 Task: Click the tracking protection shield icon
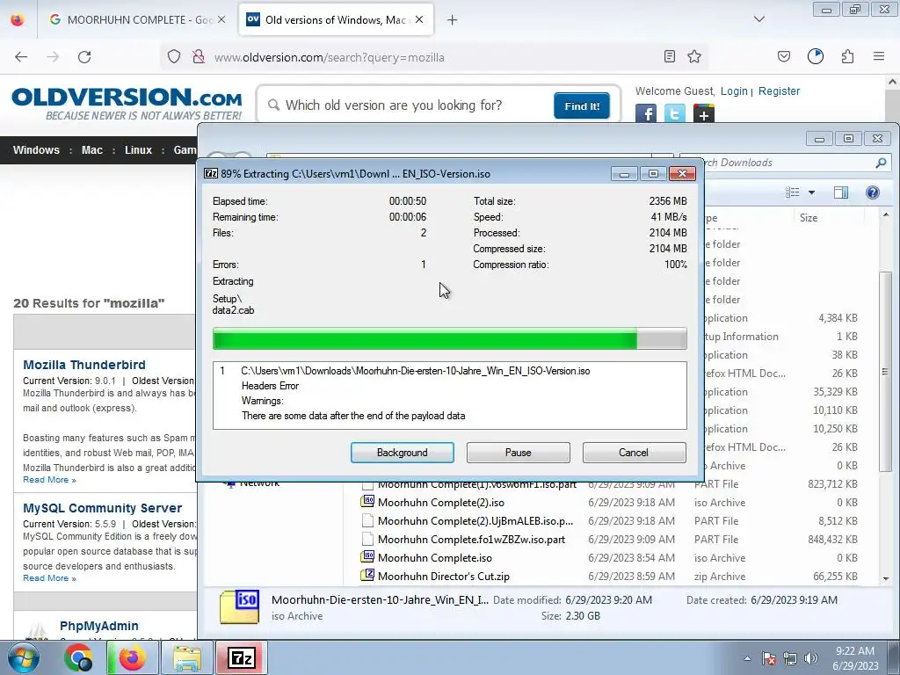pyautogui.click(x=174, y=57)
